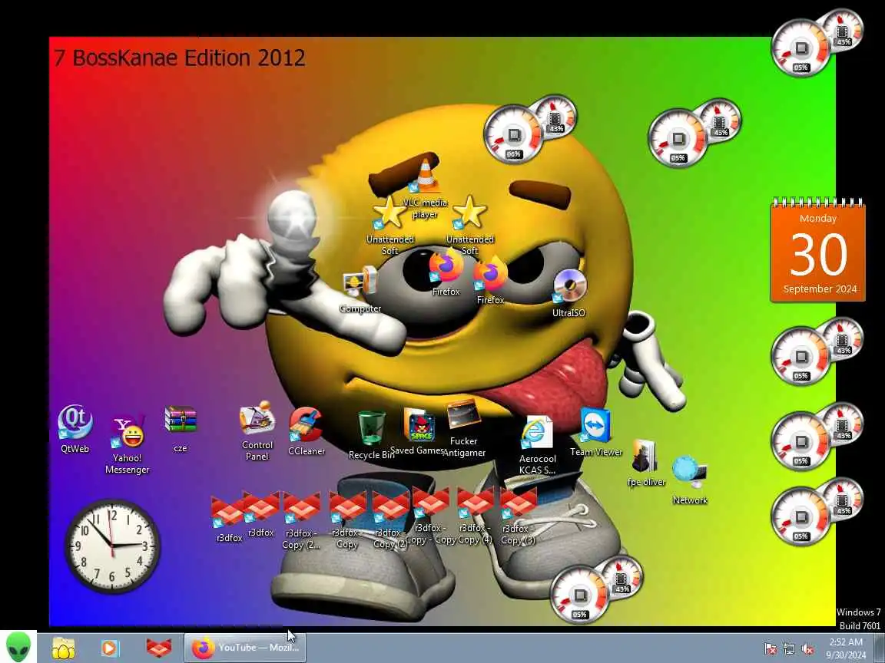Select the QtWeb browser shortcut
The height and width of the screenshot is (663, 885).
[x=75, y=428]
